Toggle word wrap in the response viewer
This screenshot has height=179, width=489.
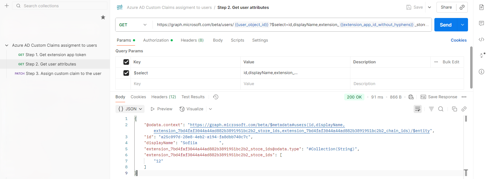coord(418,109)
